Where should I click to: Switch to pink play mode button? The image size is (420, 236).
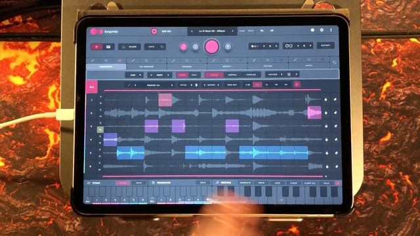tap(96, 47)
